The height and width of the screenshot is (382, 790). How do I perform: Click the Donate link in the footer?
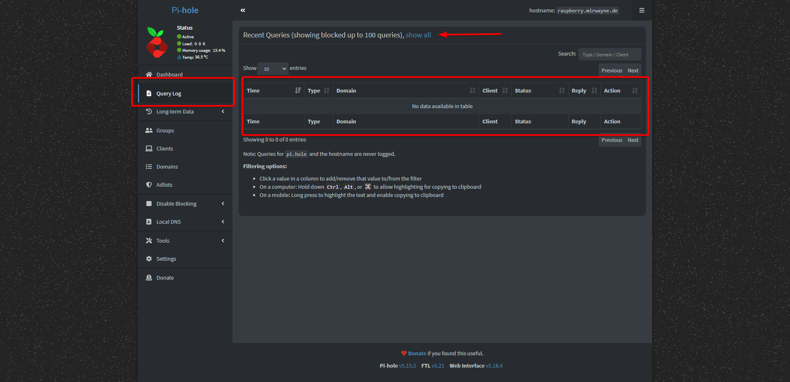pyautogui.click(x=417, y=353)
